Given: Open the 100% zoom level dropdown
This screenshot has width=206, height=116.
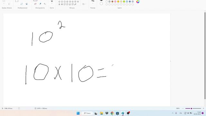Looking at the screenshot, I should click(x=178, y=108).
